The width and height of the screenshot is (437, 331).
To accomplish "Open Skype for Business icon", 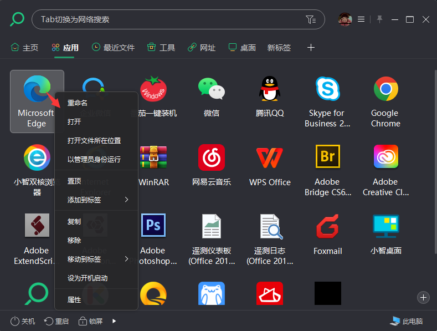I will (x=328, y=89).
